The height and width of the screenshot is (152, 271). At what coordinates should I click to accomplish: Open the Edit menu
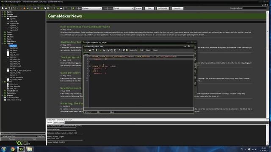point(7,5)
